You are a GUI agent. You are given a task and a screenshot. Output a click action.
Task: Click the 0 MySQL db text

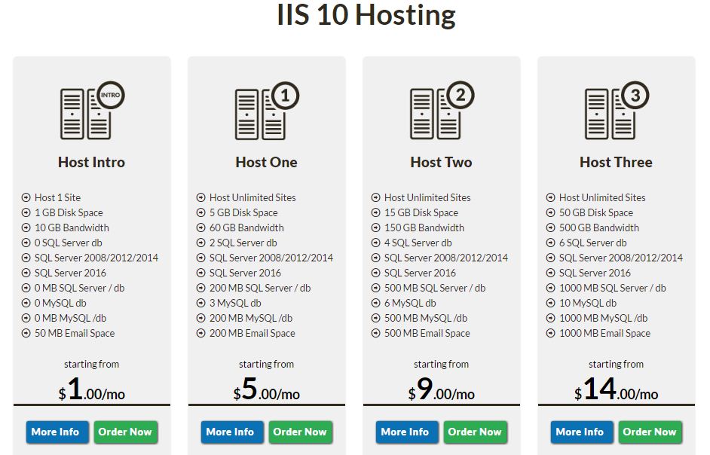(x=61, y=303)
